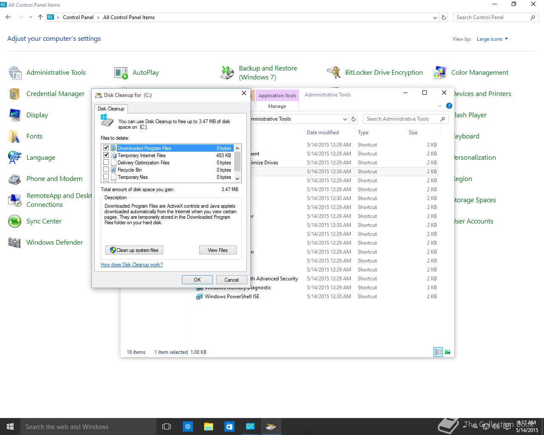This screenshot has height=435, width=544.
Task: Expand the Administrative Tools address dropdown
Action: click(x=345, y=119)
